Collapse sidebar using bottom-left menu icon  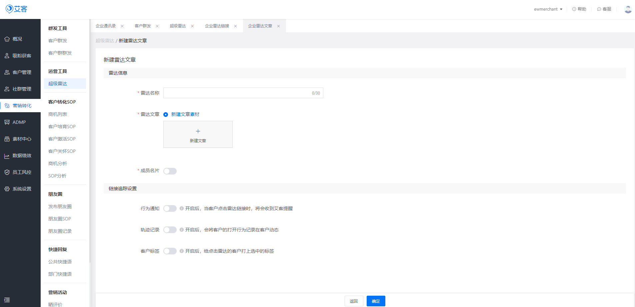pyautogui.click(x=7, y=300)
